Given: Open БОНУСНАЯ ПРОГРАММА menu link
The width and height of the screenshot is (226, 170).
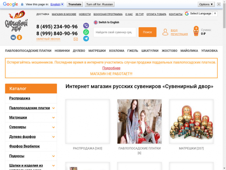Looking at the screenshot, I should 108,14.
